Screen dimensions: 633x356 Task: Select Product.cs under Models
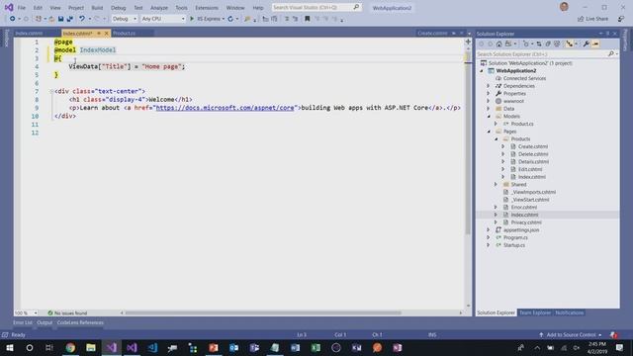[522, 124]
